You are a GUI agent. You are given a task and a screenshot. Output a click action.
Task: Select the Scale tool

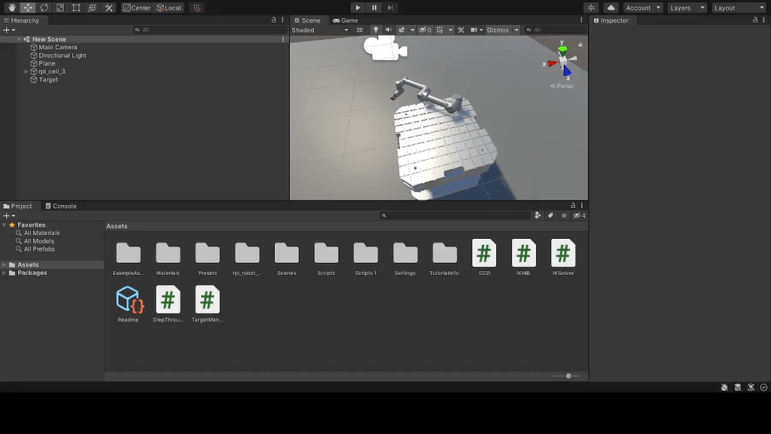pyautogui.click(x=59, y=8)
